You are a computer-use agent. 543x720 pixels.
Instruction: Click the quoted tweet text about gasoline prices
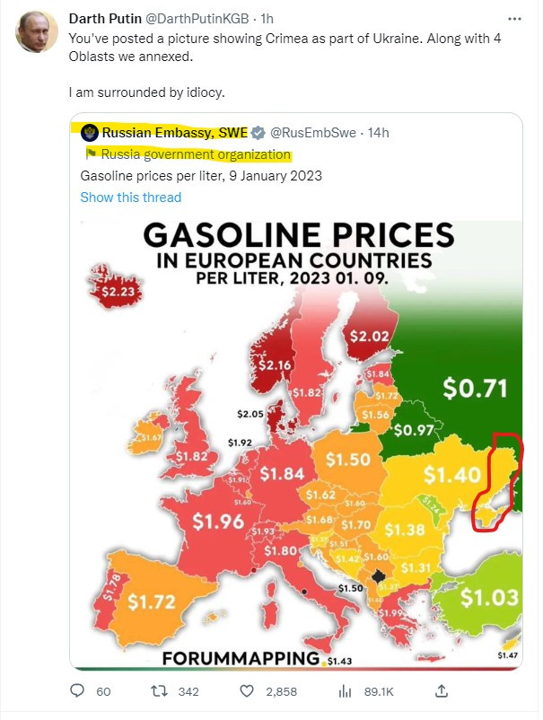coord(201,176)
